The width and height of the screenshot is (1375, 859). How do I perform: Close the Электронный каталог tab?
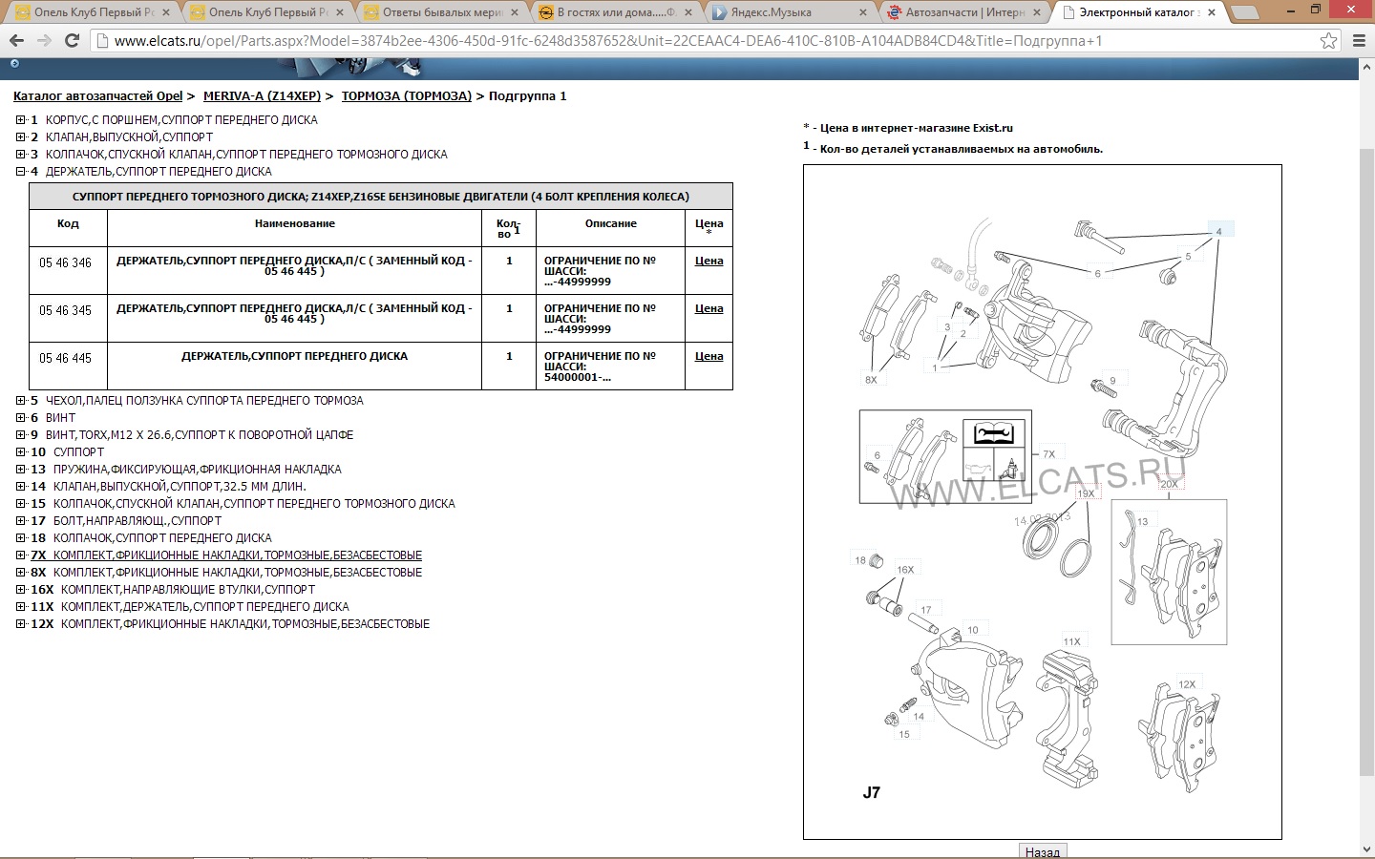click(1212, 12)
